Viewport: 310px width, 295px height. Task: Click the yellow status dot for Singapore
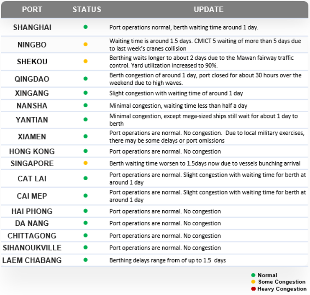click(85, 163)
